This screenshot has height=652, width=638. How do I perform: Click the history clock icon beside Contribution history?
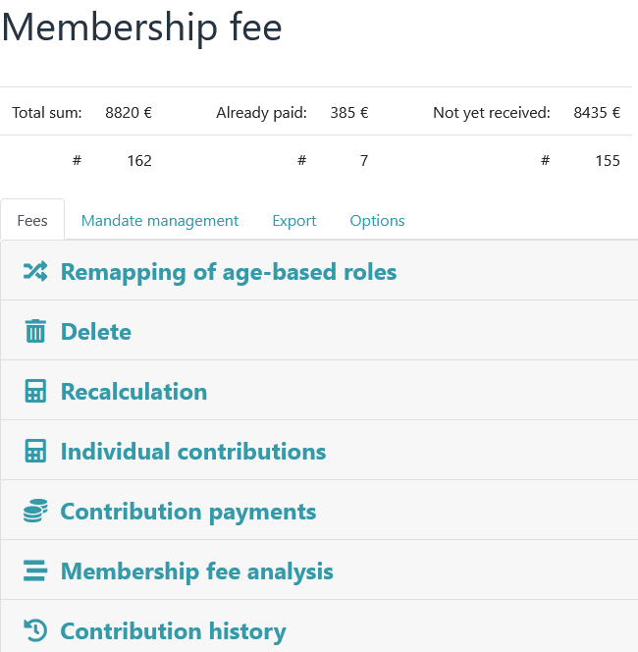[35, 631]
